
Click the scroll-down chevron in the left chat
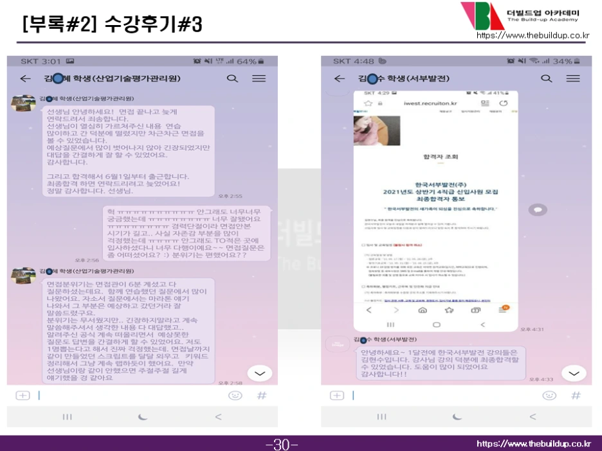click(x=260, y=373)
